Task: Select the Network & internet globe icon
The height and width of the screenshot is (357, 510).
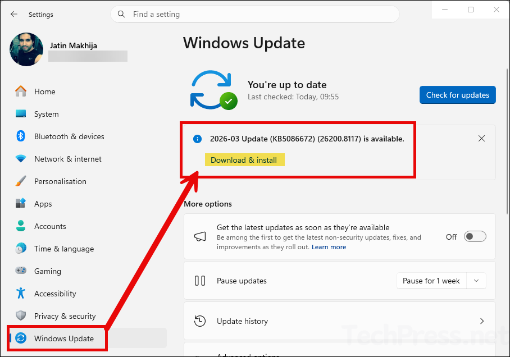Action: (21, 159)
